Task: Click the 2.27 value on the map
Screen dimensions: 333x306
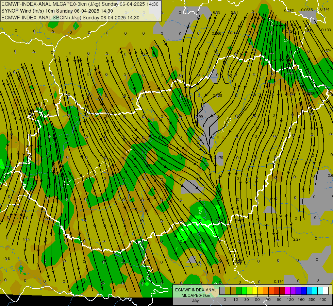Action: [x=297, y=239]
